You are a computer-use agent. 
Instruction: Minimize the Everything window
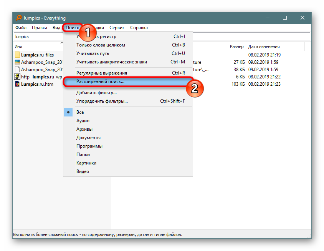pos(268,18)
